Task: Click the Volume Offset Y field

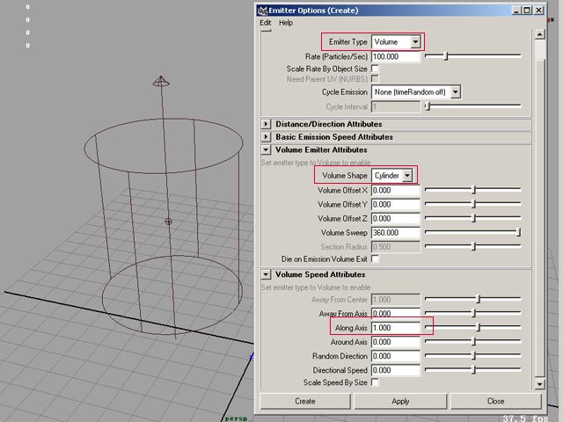Action: point(396,205)
